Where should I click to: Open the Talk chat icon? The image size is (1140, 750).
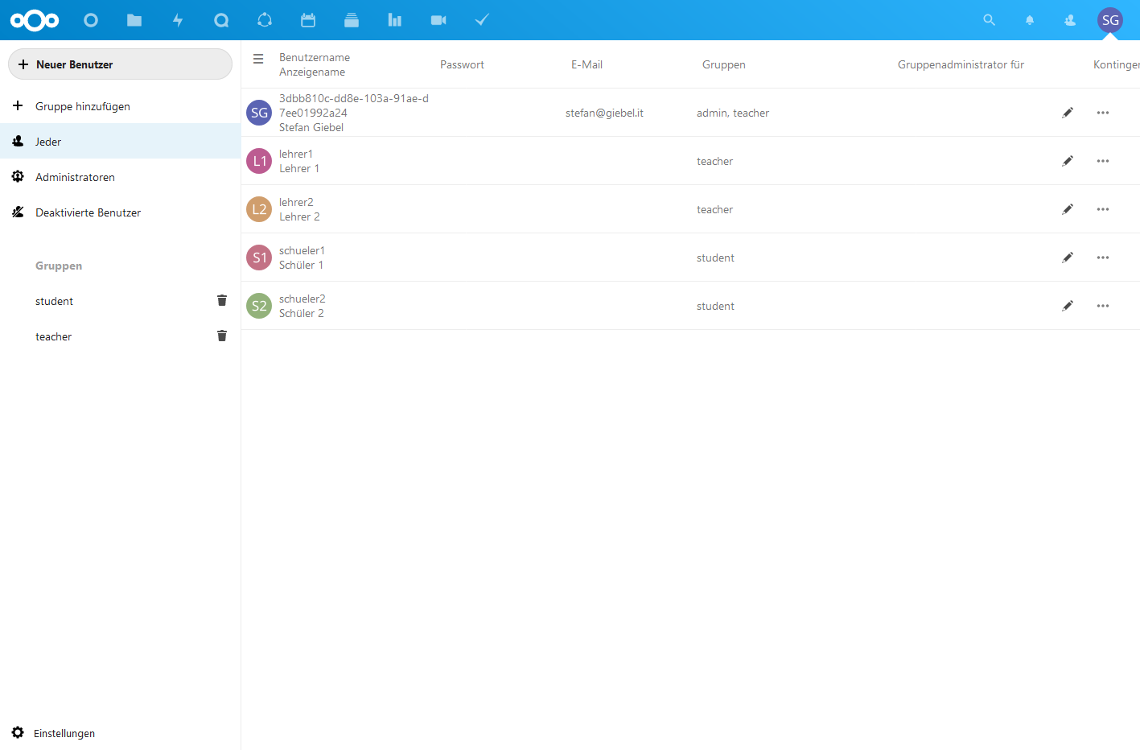(x=221, y=20)
